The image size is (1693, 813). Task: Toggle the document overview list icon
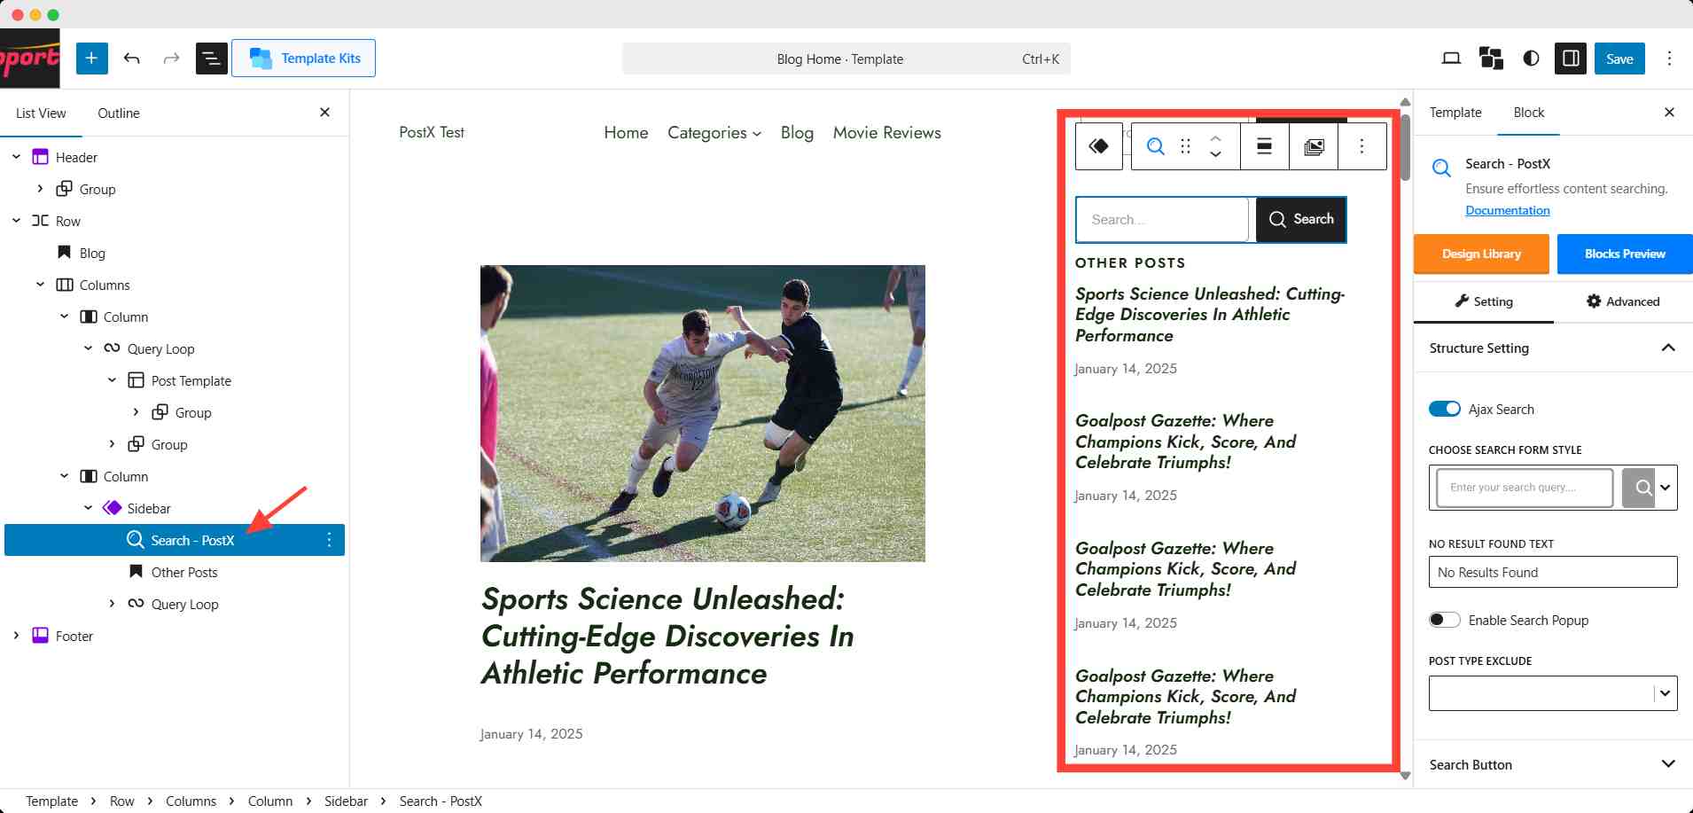tap(211, 59)
